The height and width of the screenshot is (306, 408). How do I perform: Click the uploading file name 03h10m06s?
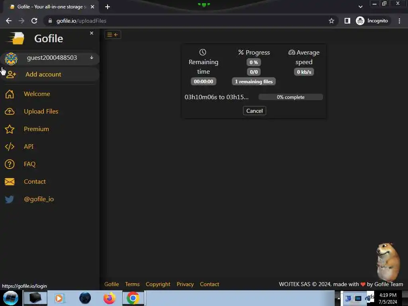click(x=216, y=97)
